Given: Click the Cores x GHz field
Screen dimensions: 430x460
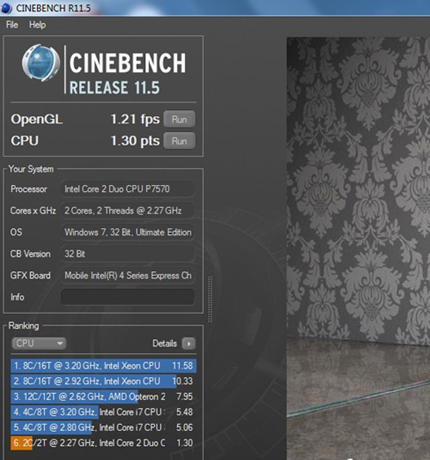Looking at the screenshot, I should point(128,210).
